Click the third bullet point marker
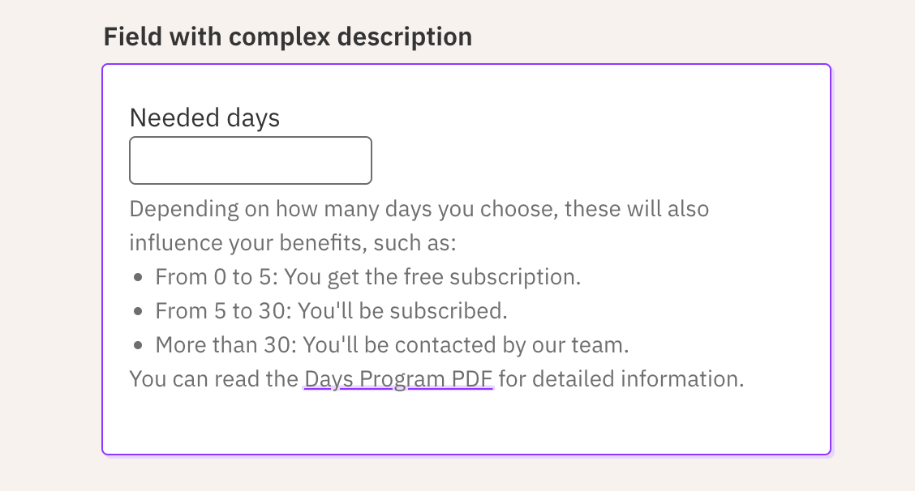 (x=137, y=344)
